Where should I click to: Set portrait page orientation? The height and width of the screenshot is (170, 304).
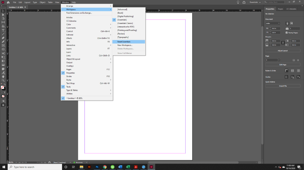click(x=287, y=23)
